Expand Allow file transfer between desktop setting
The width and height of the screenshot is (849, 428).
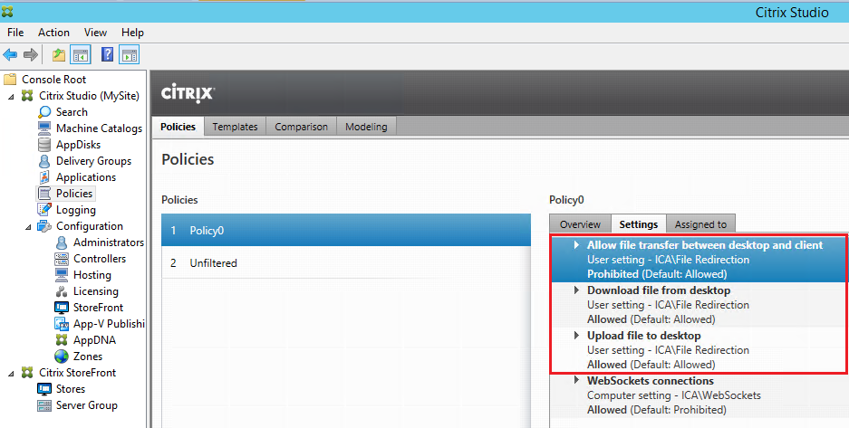pyautogui.click(x=576, y=245)
